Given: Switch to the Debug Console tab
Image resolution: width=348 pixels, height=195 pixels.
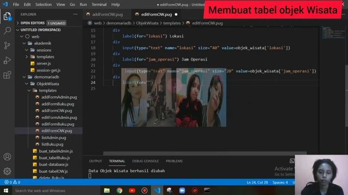Looking at the screenshot, I should point(145,161).
